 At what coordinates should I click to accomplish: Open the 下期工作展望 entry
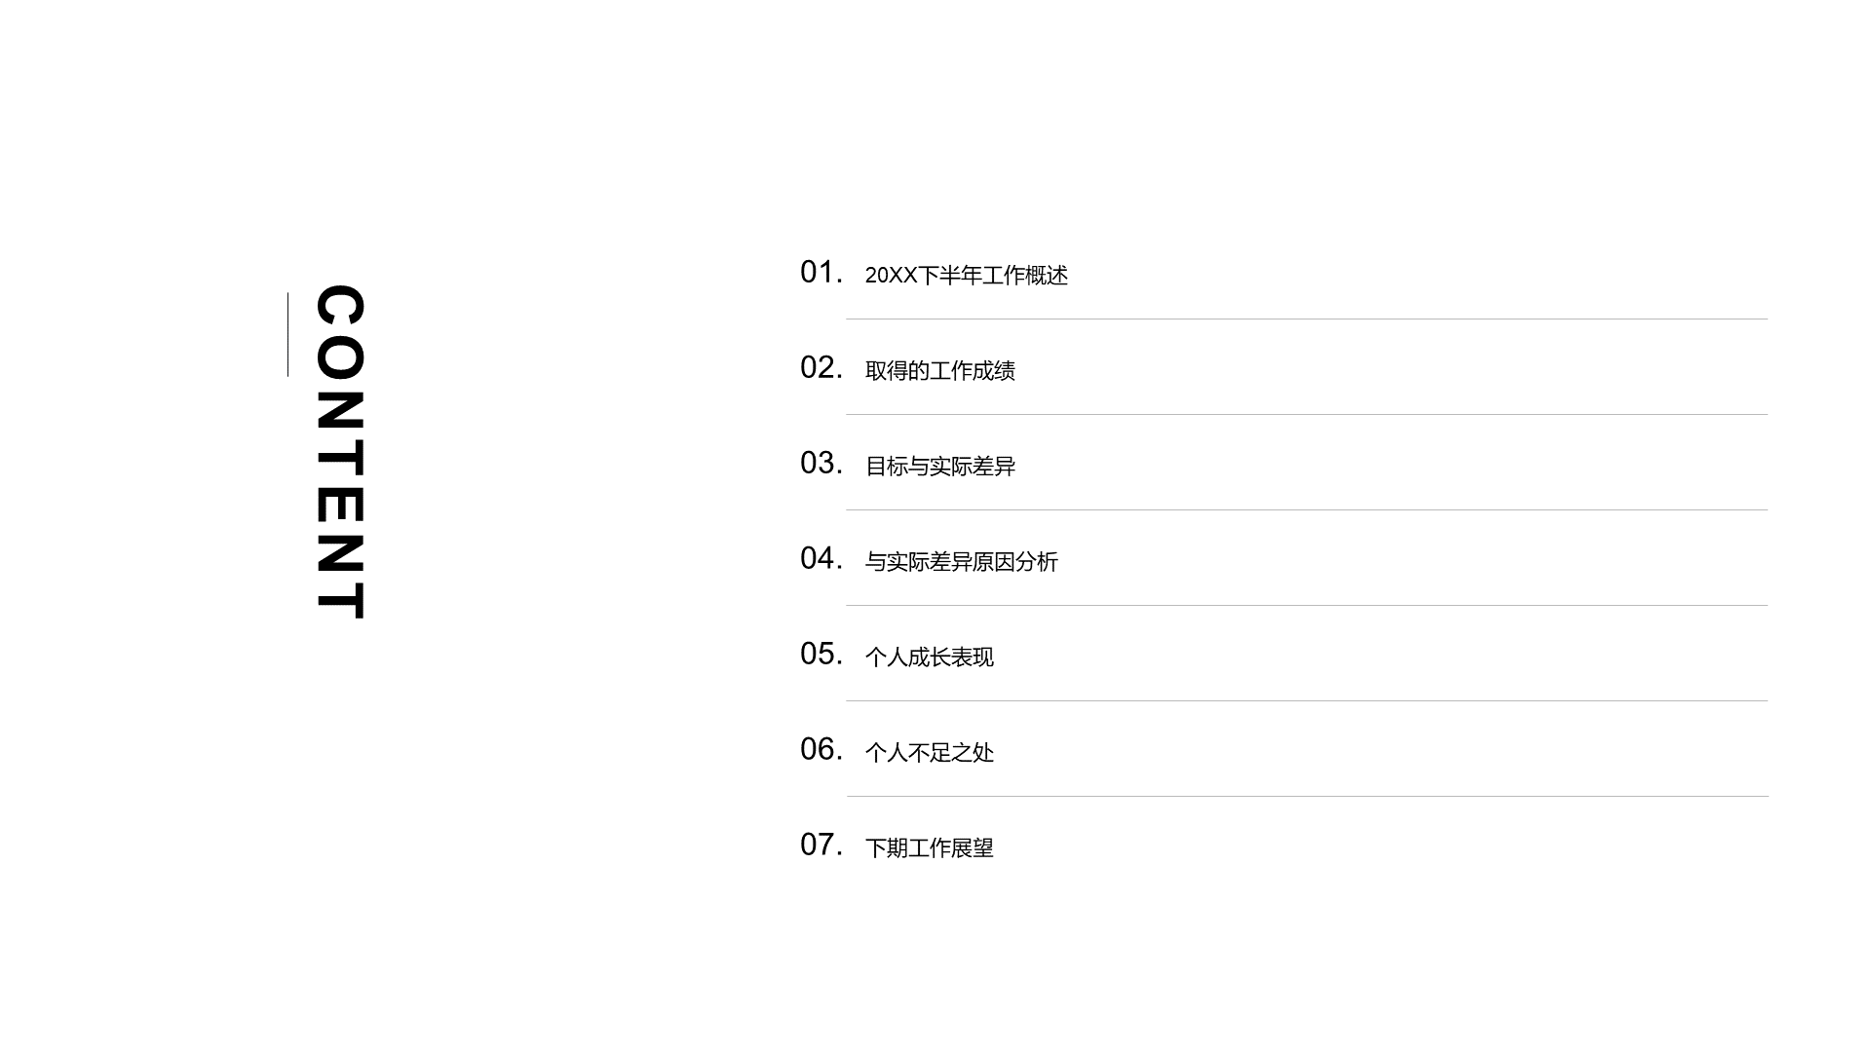[x=930, y=848]
